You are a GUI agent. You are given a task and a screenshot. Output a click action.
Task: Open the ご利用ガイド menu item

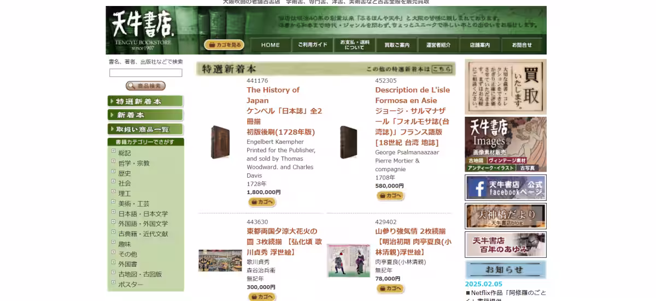(x=312, y=45)
